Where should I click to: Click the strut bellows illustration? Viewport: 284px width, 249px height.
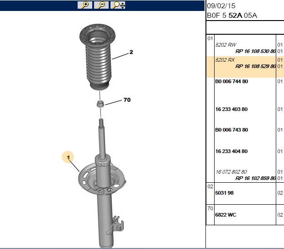tap(97, 57)
